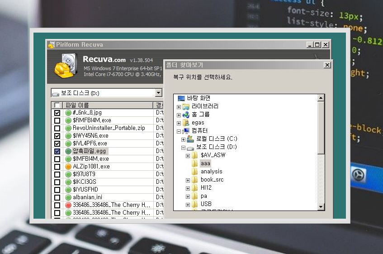Expand the 라이브러리 tree node
The height and width of the screenshot is (254, 383).
179,107
